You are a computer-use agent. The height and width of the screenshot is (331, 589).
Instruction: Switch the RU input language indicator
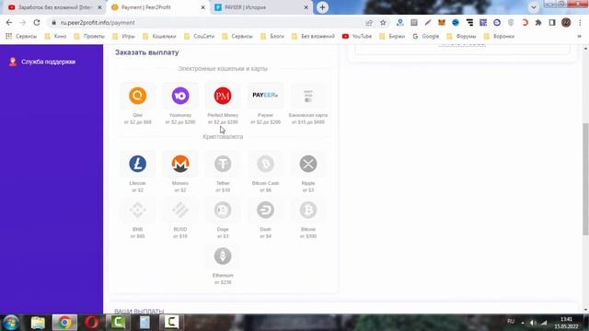[x=511, y=321]
